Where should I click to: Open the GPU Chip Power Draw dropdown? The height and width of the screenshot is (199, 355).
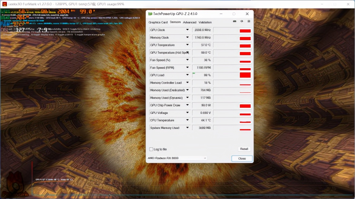click(x=187, y=105)
